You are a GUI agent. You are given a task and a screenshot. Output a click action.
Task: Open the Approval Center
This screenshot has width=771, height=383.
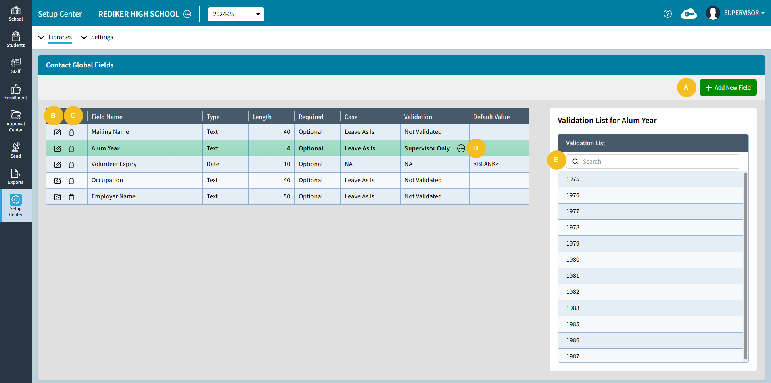coord(16,121)
